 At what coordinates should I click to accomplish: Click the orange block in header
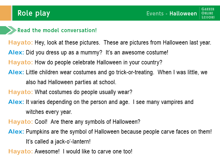[x=5, y=13]
